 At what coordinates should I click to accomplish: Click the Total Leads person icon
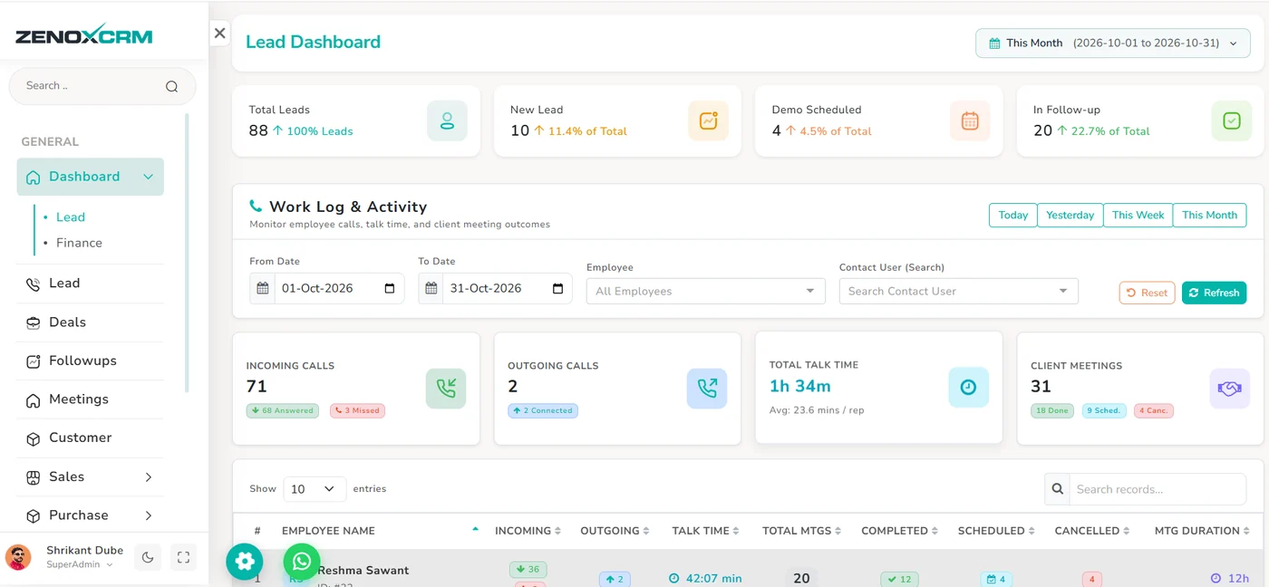pyautogui.click(x=447, y=120)
